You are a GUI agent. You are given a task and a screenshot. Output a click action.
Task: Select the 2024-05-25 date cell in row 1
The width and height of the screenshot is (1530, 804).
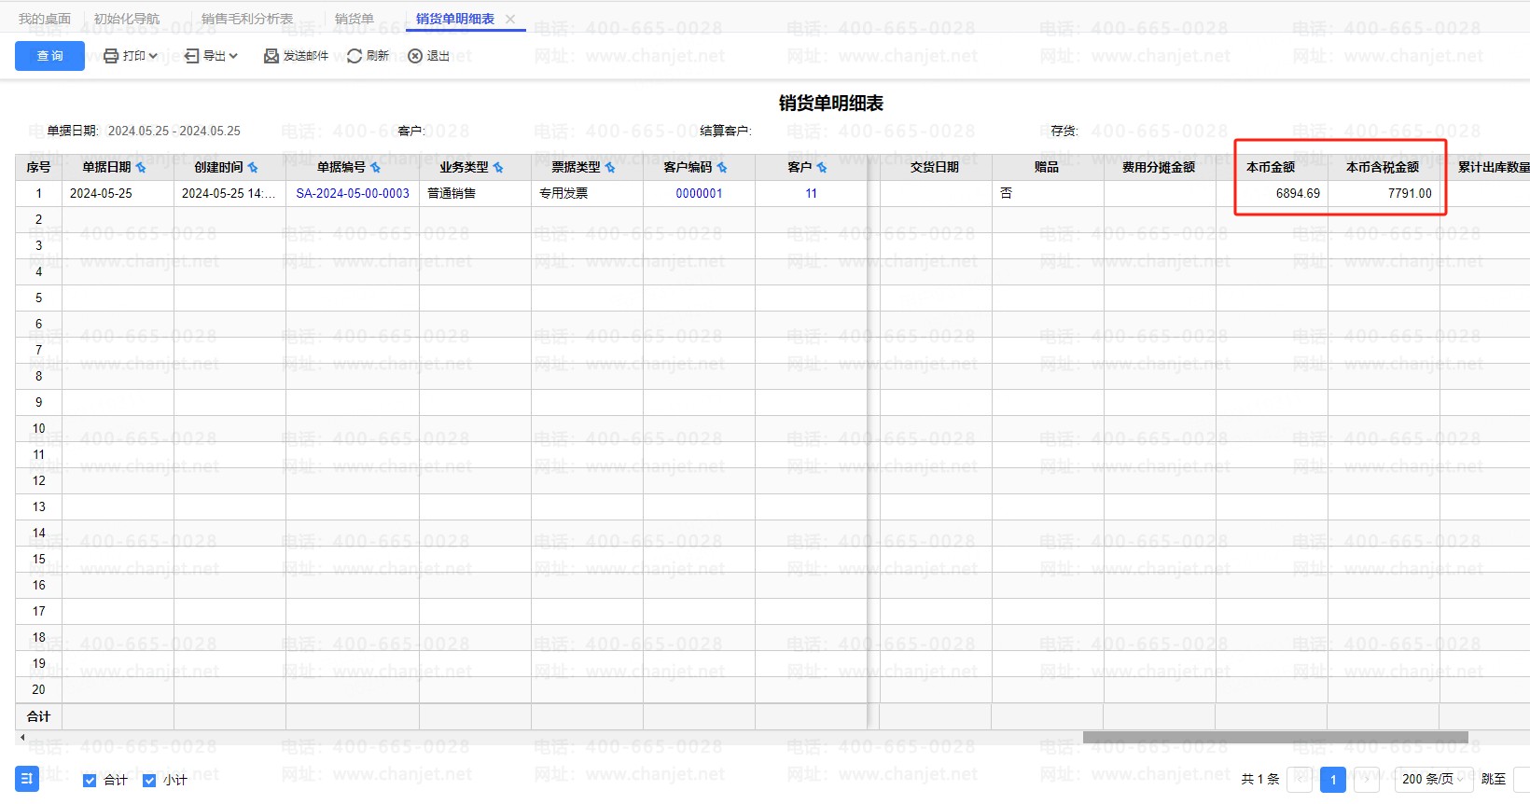[x=118, y=193]
